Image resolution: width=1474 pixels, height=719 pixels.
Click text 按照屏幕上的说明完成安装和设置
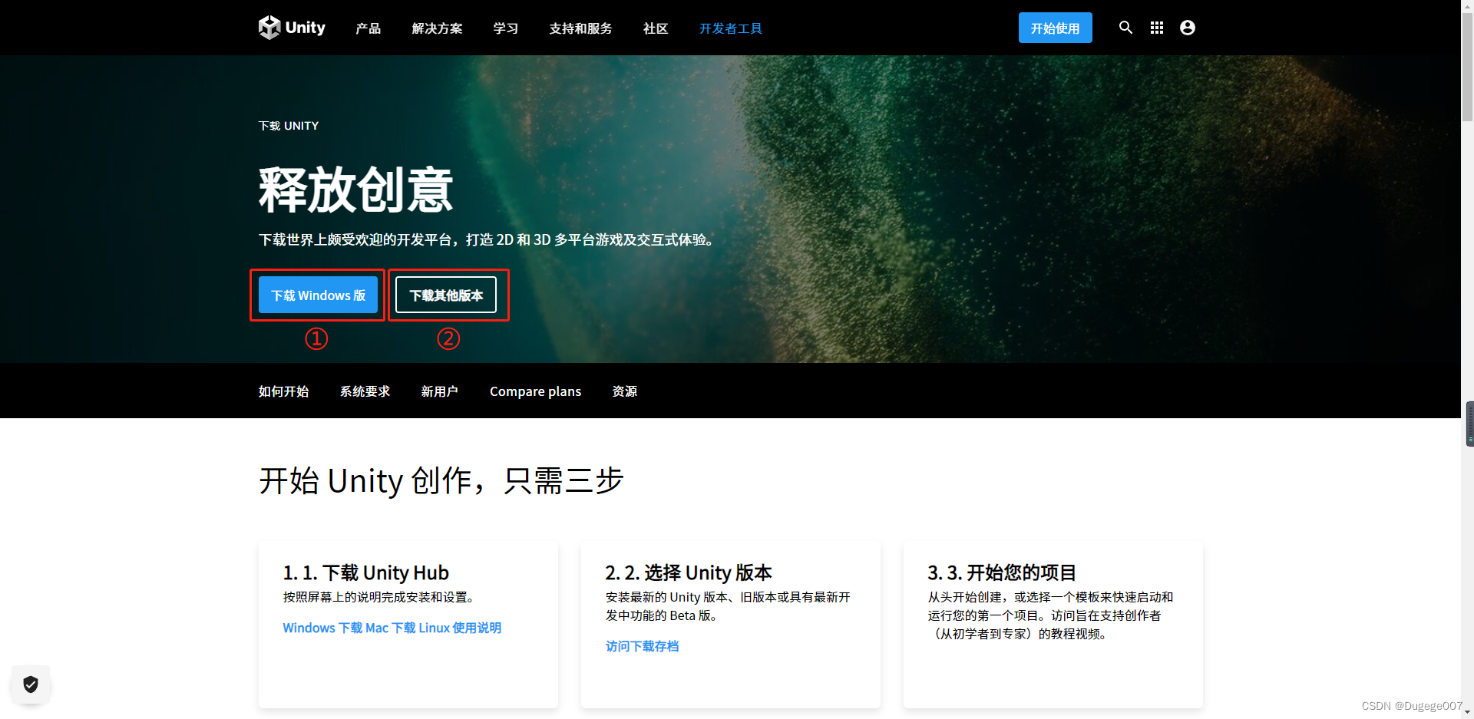[x=380, y=597]
